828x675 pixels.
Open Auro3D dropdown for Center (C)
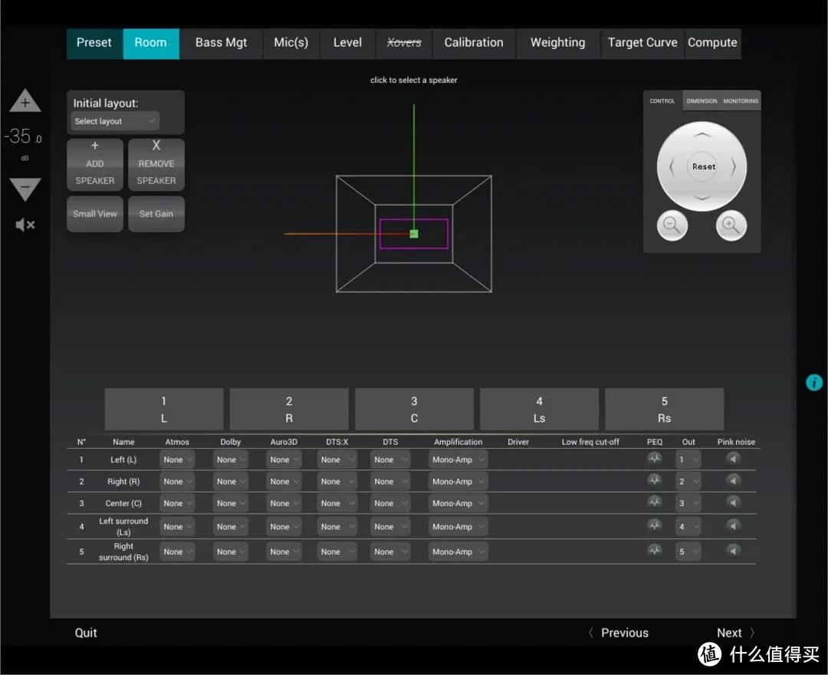(x=284, y=503)
